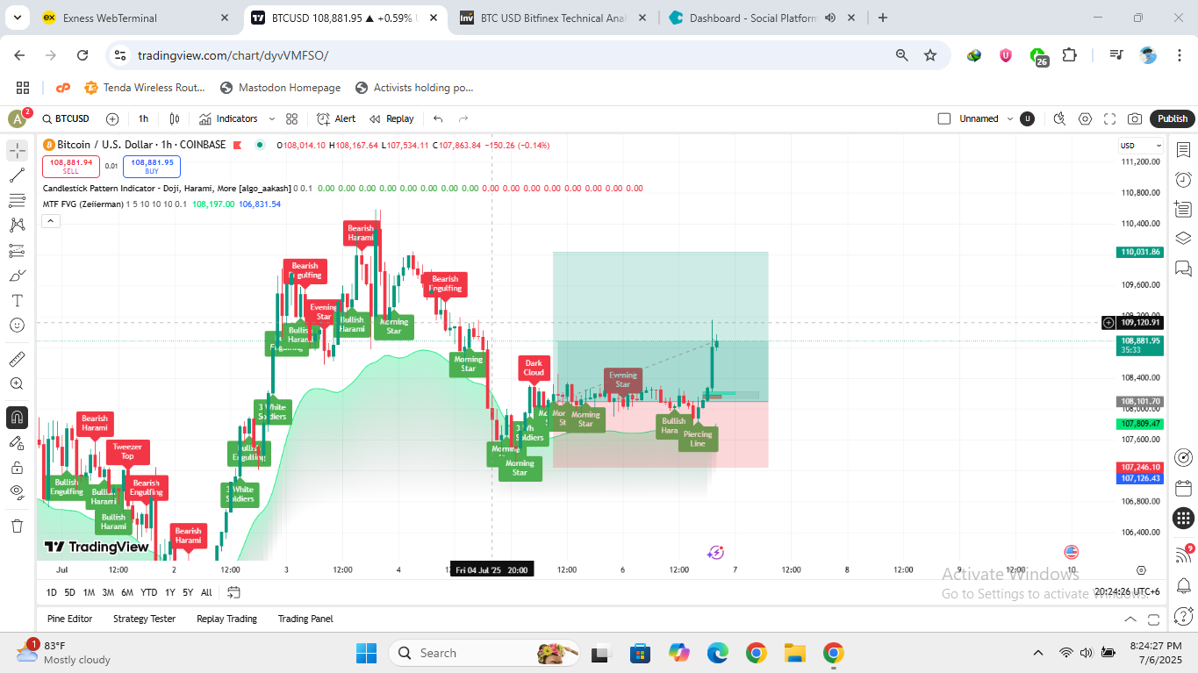The width and height of the screenshot is (1198, 673).
Task: Click the trash remove objects icon
Action: 17,526
